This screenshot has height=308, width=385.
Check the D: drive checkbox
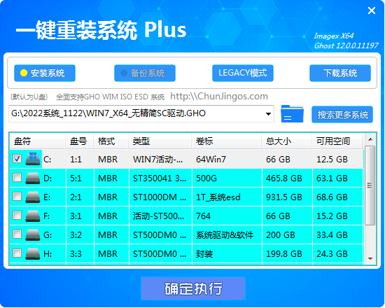pos(17,178)
